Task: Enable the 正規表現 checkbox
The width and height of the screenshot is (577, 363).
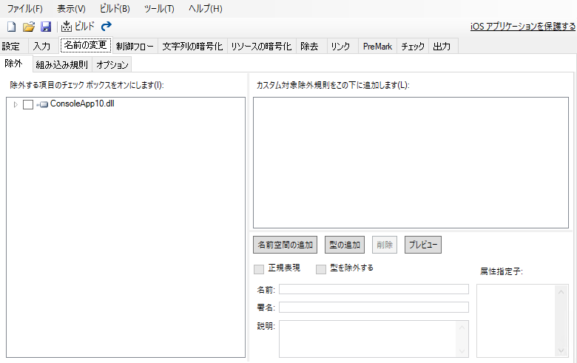Action: coord(259,269)
